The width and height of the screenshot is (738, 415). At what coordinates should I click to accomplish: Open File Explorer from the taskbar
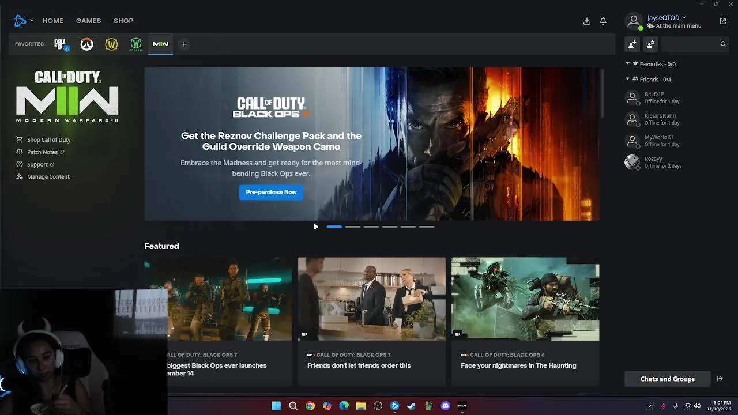click(x=361, y=406)
